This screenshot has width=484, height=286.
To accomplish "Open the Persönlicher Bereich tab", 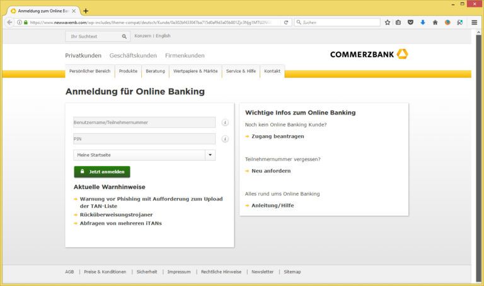I will [90, 71].
